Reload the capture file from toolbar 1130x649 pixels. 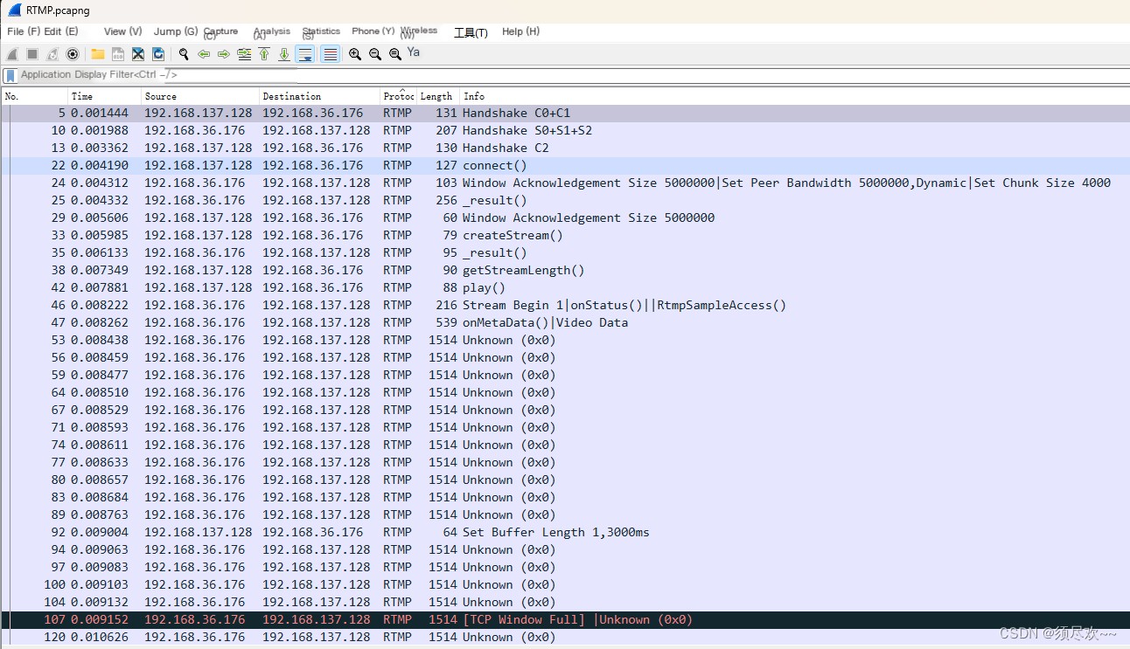point(158,54)
